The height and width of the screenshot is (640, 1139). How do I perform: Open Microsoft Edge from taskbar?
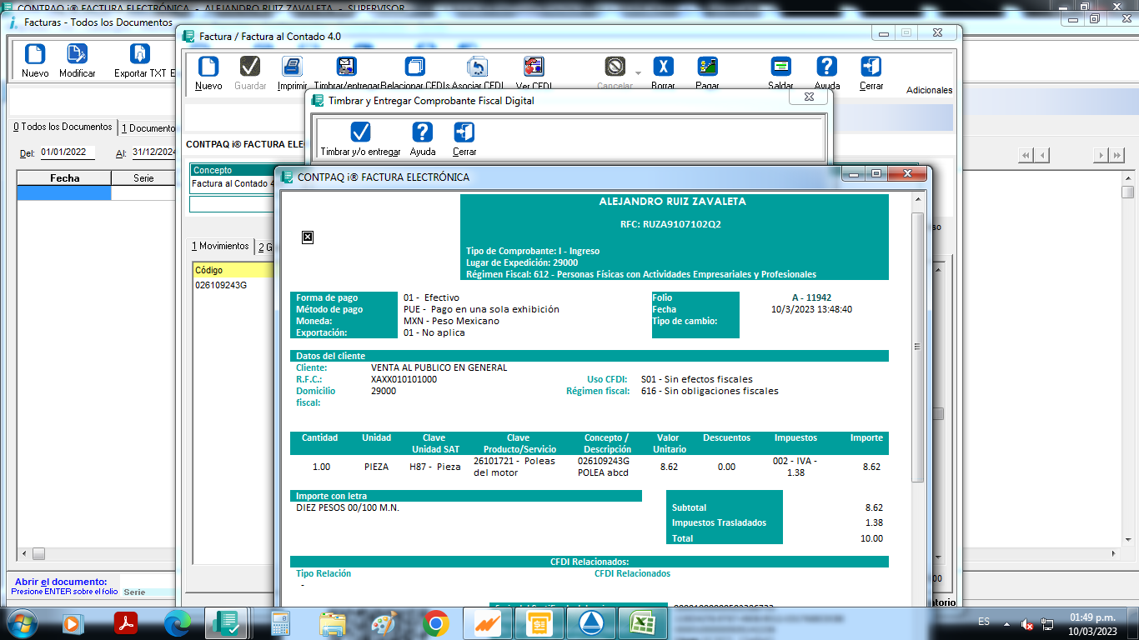[178, 622]
